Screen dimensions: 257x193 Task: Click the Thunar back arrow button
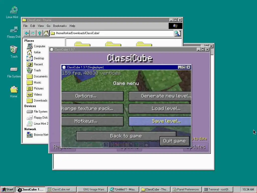pos(27,33)
